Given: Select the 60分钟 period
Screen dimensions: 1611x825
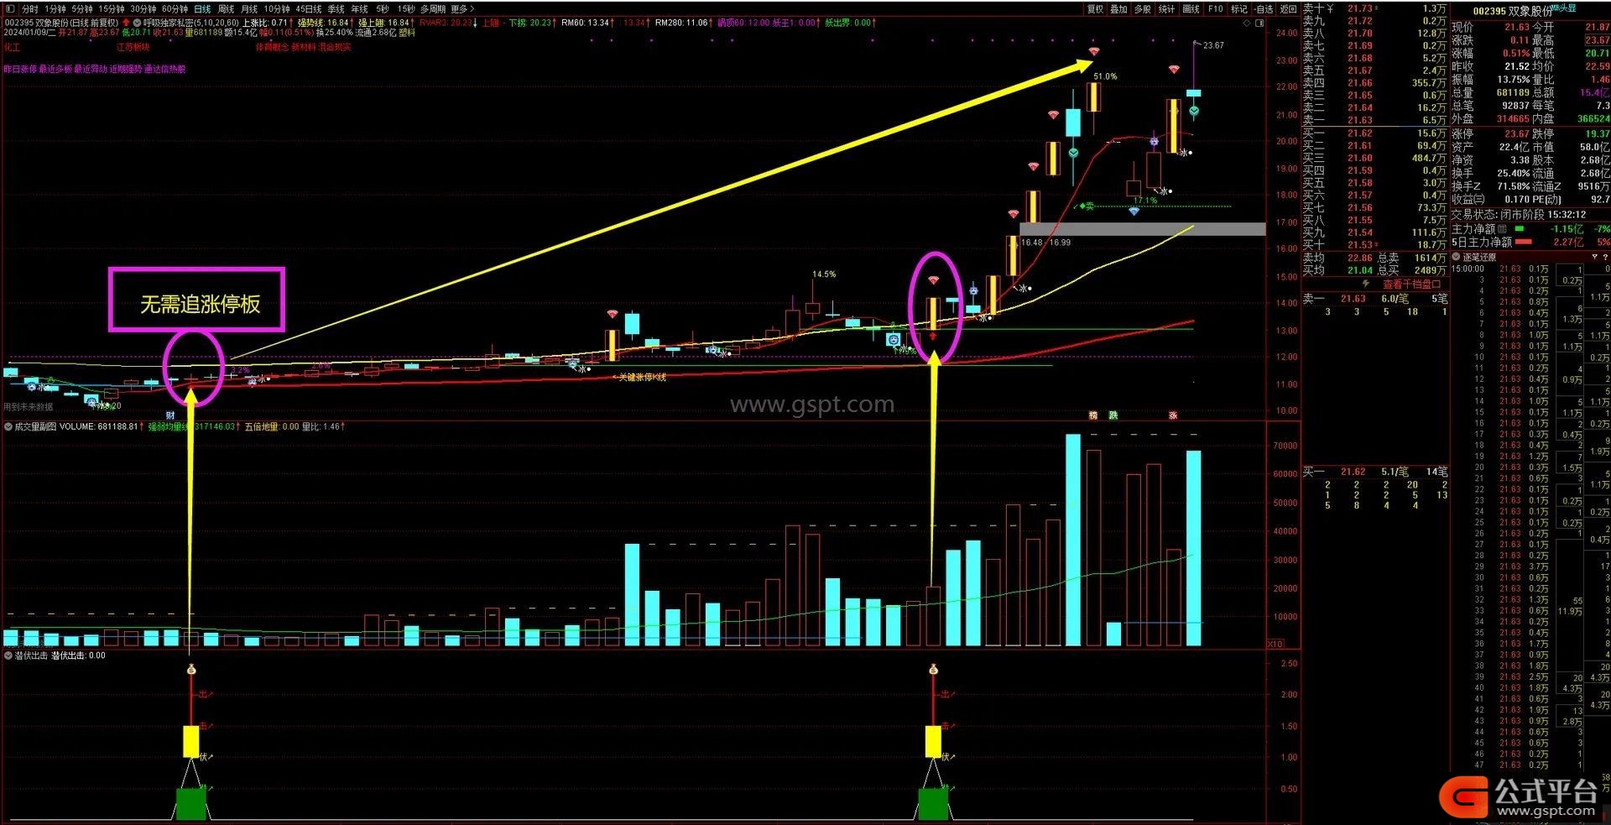Looking at the screenshot, I should point(175,9).
